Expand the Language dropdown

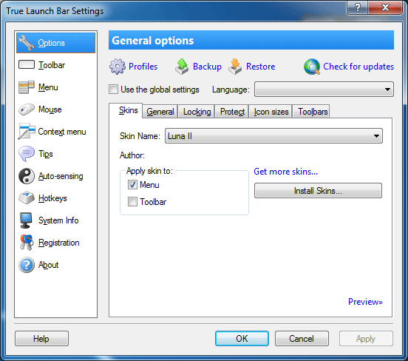pyautogui.click(x=324, y=90)
